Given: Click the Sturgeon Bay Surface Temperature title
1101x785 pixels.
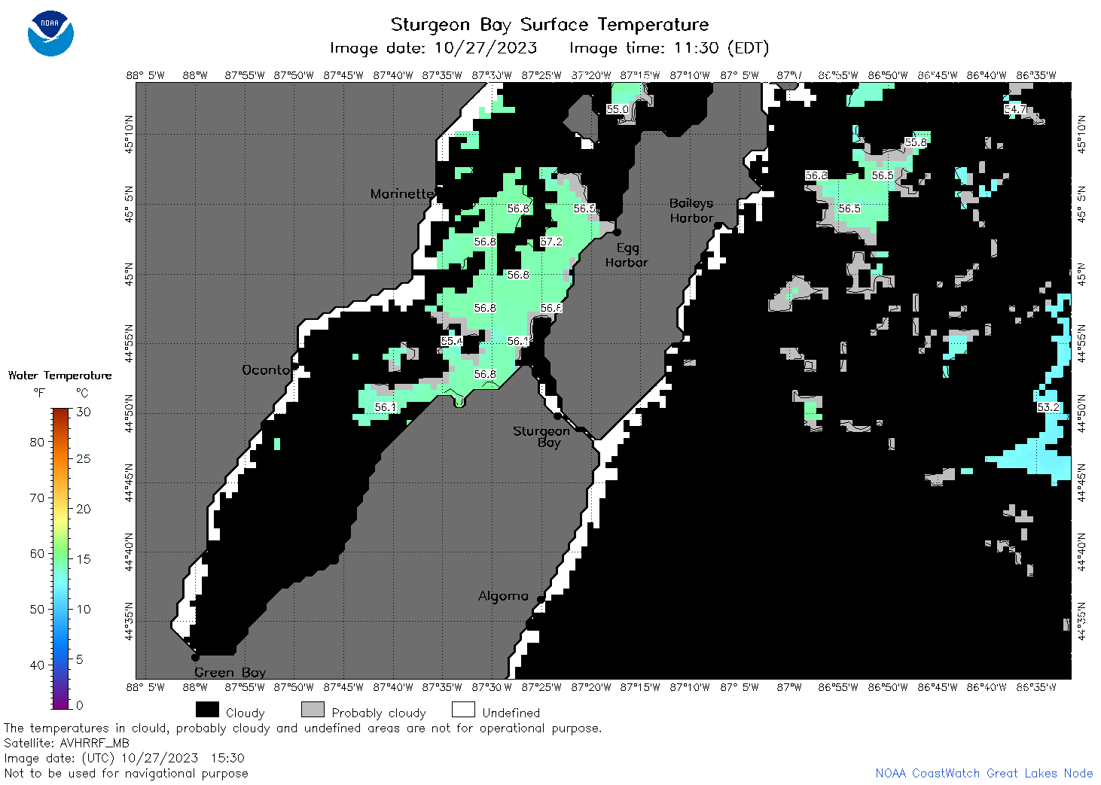Looking at the screenshot, I should 550,24.
